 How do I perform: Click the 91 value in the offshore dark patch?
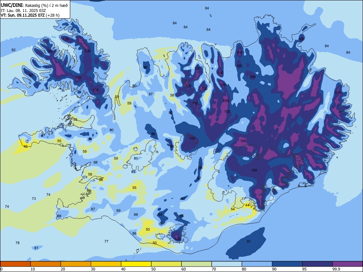[x=248, y=241]
